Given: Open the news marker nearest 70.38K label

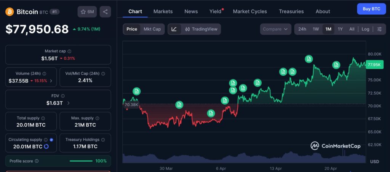Looking at the screenshot, I should [136, 91].
